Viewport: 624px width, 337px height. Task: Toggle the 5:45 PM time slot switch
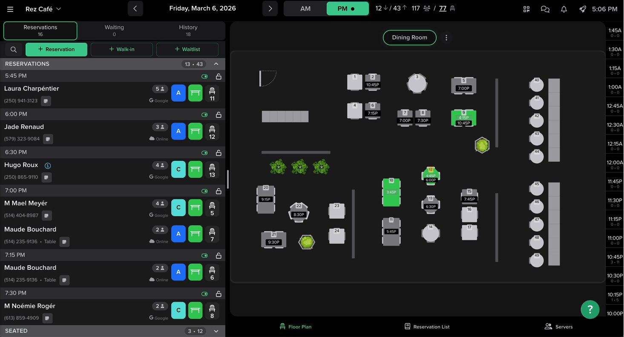(x=205, y=77)
